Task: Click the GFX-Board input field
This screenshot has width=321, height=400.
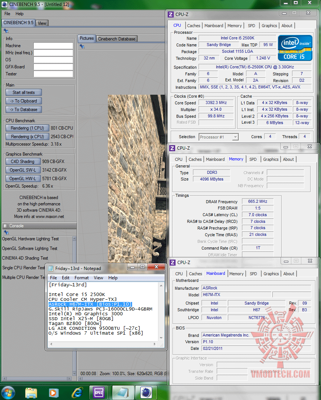Action: (53, 67)
